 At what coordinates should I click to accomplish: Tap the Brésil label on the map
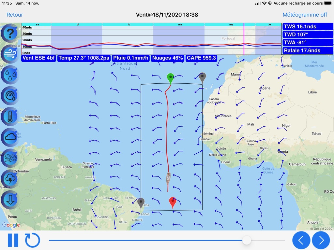coord(77,210)
